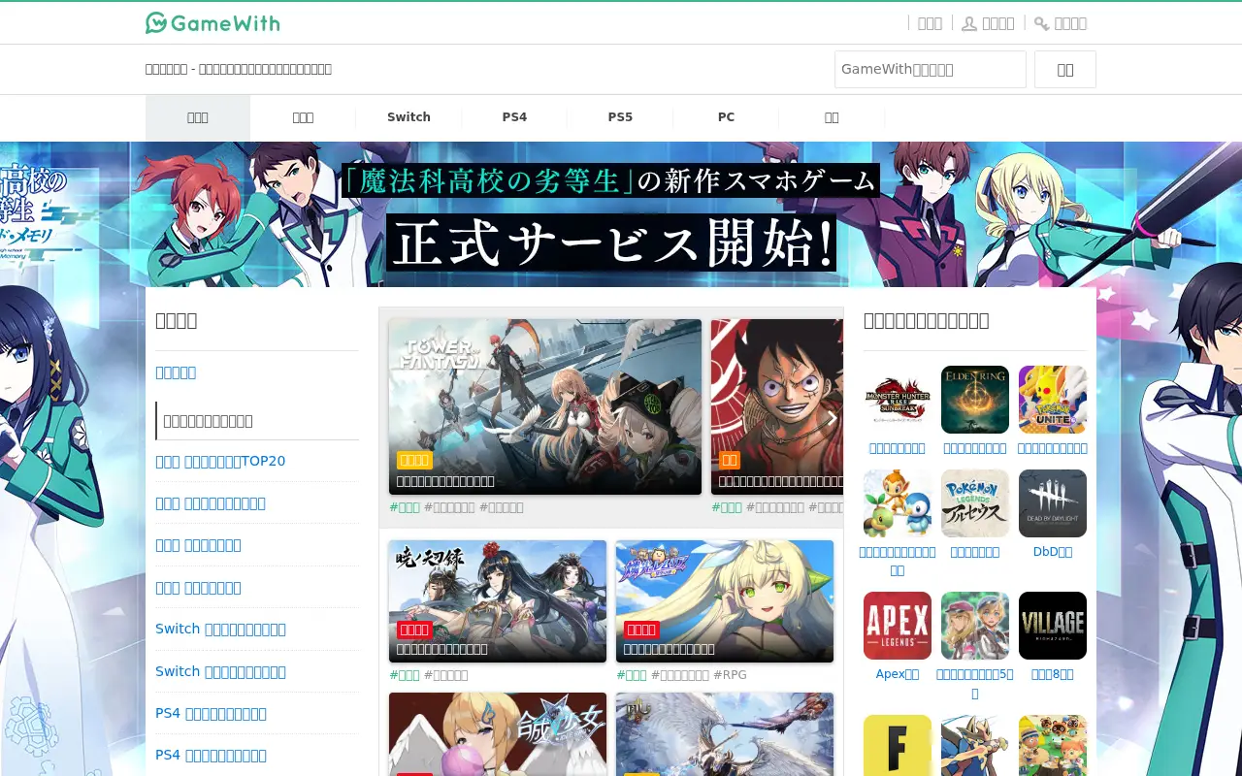Select the PC tab
This screenshot has height=776, width=1242.
tap(726, 117)
